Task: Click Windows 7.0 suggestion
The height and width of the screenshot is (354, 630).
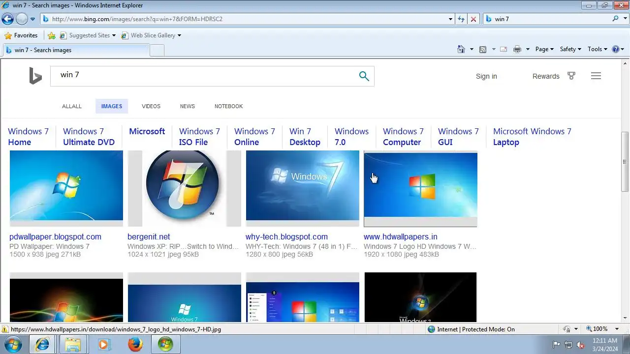Action: (x=351, y=137)
